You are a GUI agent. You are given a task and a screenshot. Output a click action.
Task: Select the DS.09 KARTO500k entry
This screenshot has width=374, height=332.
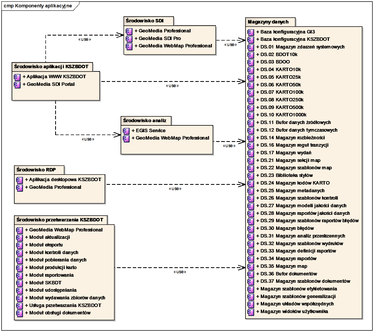[280, 107]
